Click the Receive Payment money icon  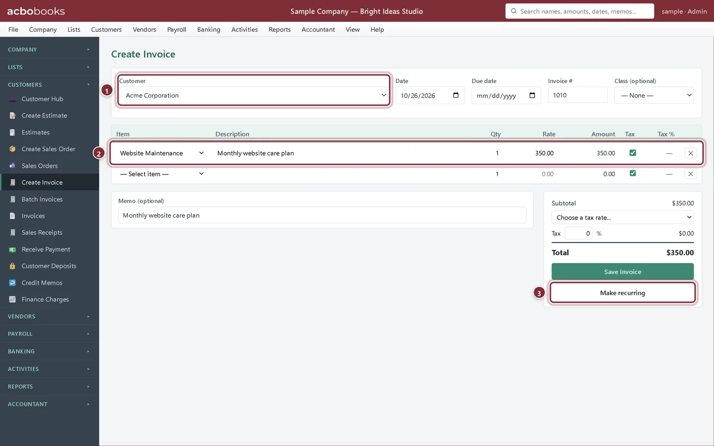coord(12,249)
